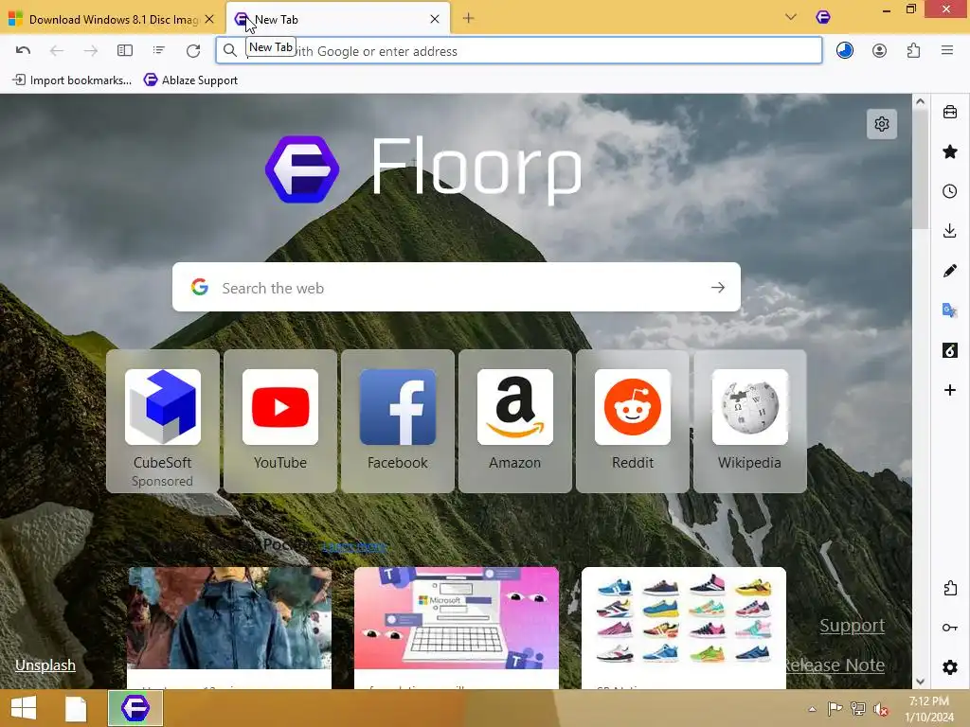Open the passwords key icon in sidebar

pyautogui.click(x=950, y=628)
